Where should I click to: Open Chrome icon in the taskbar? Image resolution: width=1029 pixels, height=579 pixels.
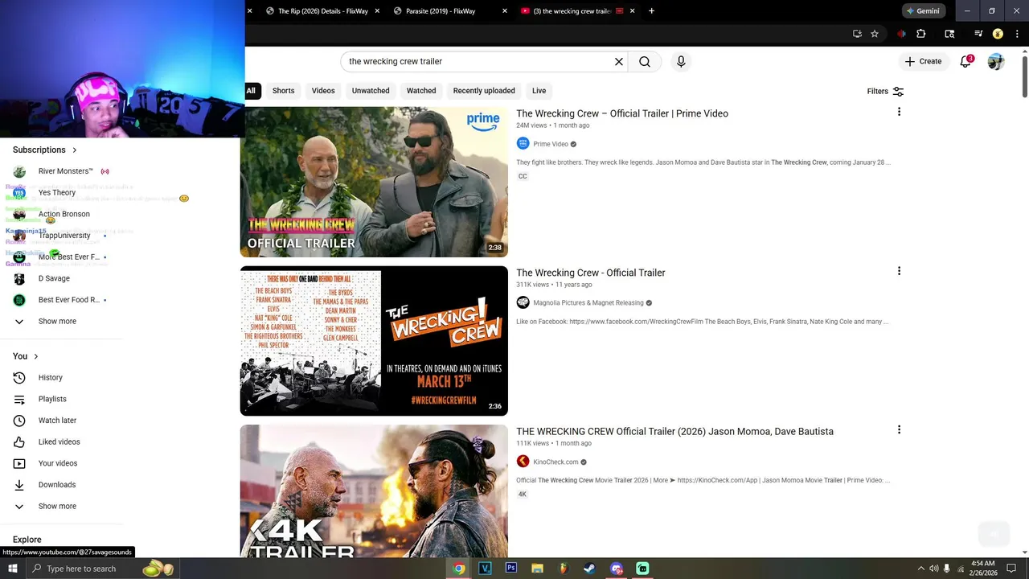[458, 568]
